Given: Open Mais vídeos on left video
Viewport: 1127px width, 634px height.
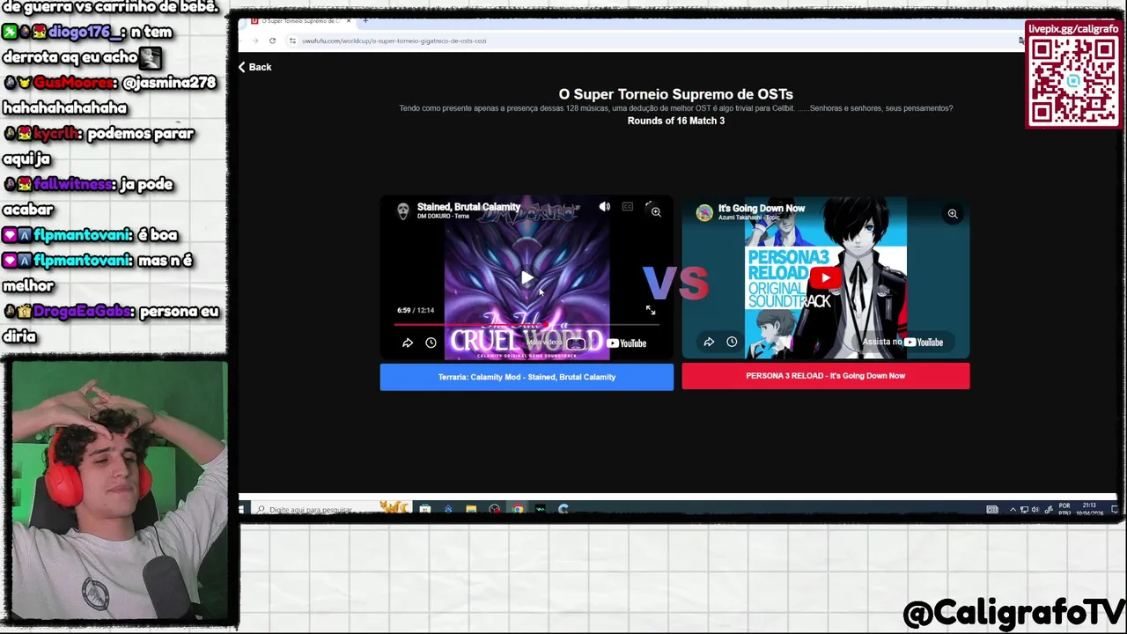Looking at the screenshot, I should coord(555,343).
